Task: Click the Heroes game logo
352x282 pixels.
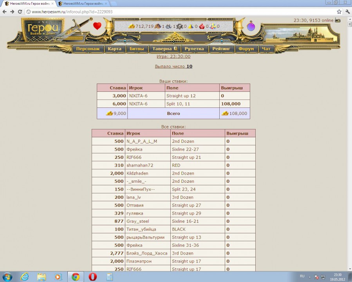Action: pos(42,30)
